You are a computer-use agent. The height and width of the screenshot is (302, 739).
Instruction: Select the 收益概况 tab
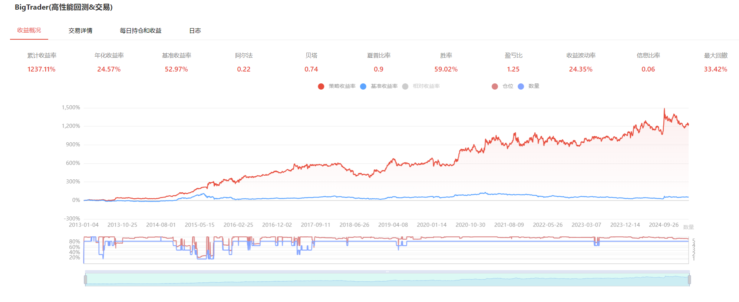(x=29, y=30)
